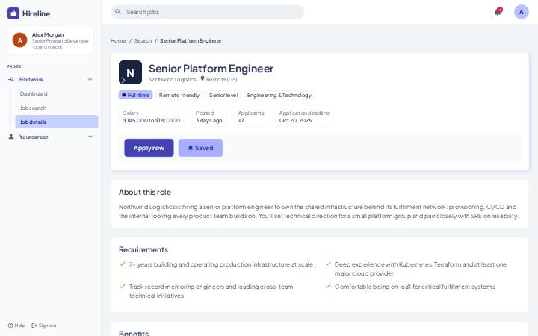The width and height of the screenshot is (538, 336).
Task: Click the Engineering & Technology tag
Action: pos(279,95)
